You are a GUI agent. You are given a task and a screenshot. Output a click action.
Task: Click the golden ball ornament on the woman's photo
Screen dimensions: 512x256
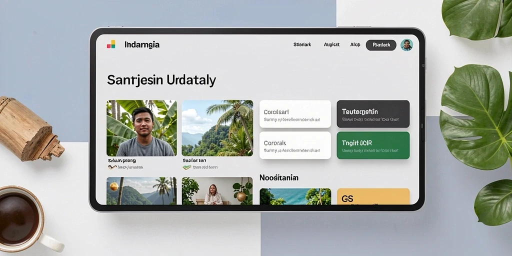point(241,196)
